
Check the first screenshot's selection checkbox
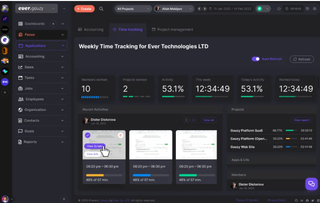point(87,135)
